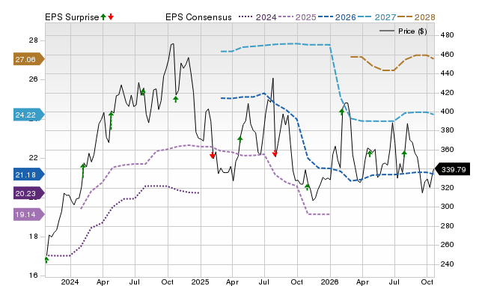Click the 28 EPS axis label
Viewport: 479px width, 286px height.
(33, 40)
